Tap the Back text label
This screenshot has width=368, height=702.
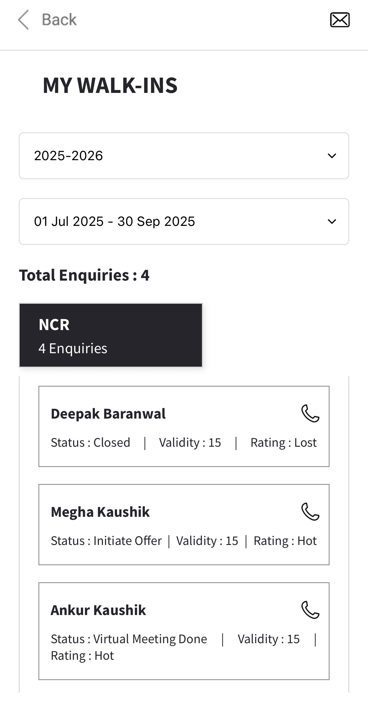(59, 20)
